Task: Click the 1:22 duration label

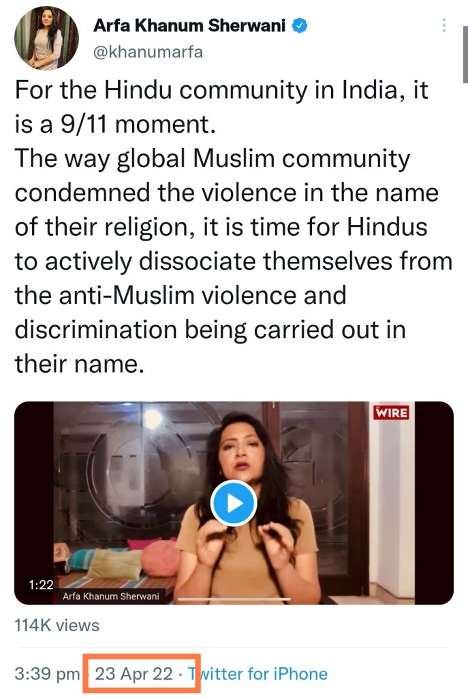Action: point(41,584)
